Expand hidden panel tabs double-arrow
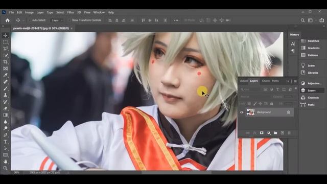The width and height of the screenshot is (327, 184). click(x=288, y=81)
